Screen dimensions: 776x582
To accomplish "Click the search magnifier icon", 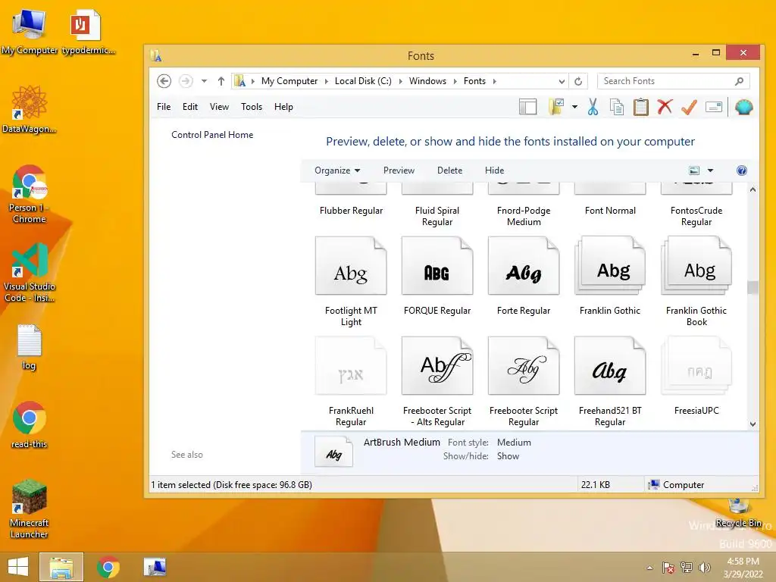I will pyautogui.click(x=739, y=81).
